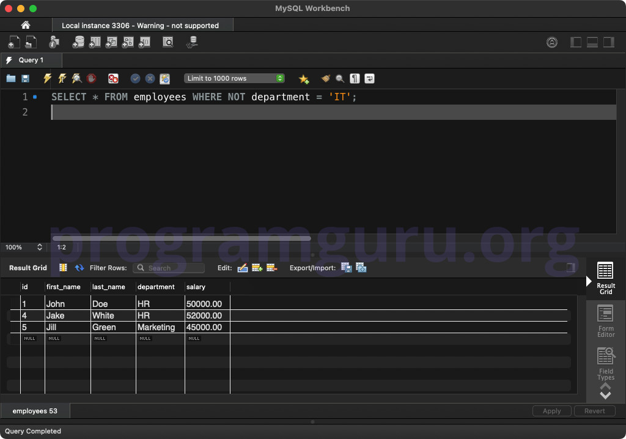Toggle the bottom output panel
The height and width of the screenshot is (439, 626).
[x=592, y=42]
